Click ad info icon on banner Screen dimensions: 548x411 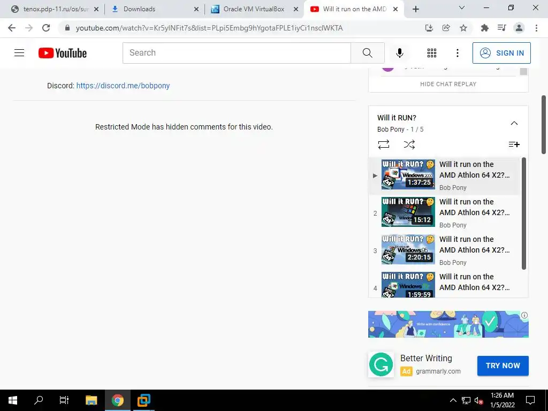point(524,315)
